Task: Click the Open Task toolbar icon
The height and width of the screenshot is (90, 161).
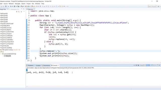Action: [34, 6]
